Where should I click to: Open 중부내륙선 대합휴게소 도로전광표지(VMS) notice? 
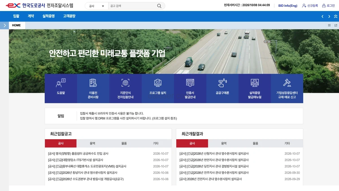[87, 166]
